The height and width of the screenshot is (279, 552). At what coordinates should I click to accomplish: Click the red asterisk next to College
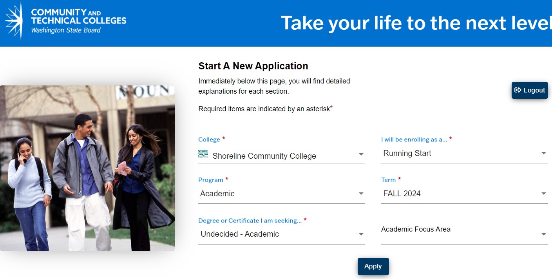coord(223,138)
